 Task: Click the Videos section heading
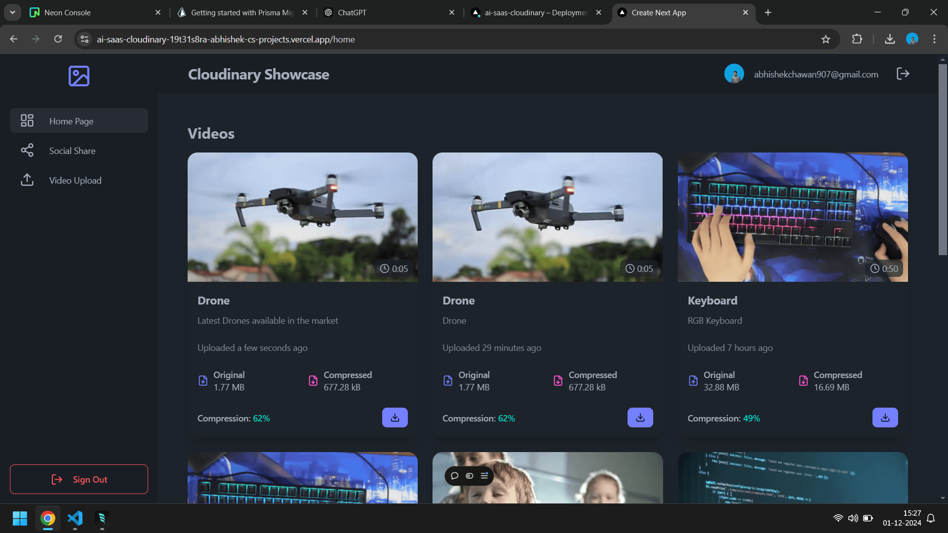click(211, 134)
